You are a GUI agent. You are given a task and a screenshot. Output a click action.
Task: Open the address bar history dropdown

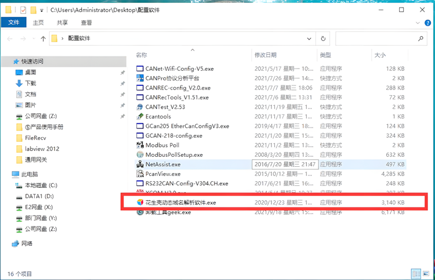pyautogui.click(x=310, y=39)
